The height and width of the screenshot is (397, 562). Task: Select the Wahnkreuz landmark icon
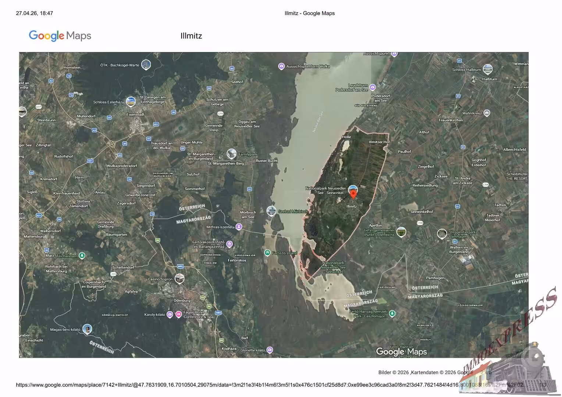[x=487, y=113]
